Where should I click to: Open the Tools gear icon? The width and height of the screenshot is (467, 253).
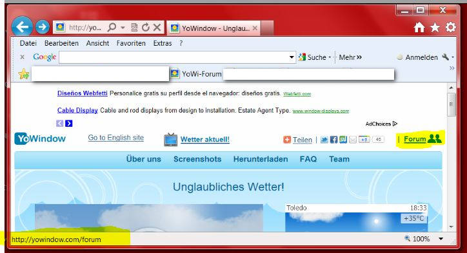[451, 27]
